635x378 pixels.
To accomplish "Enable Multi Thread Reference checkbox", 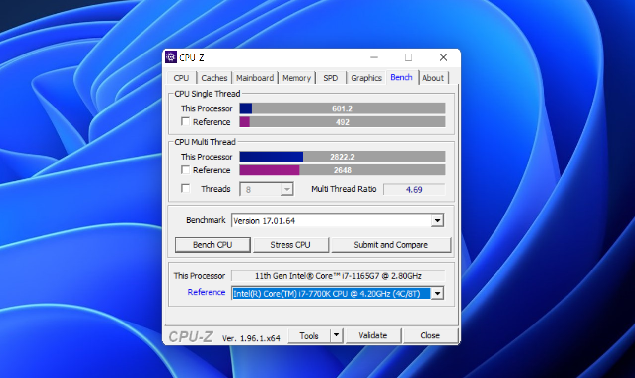I will (185, 170).
